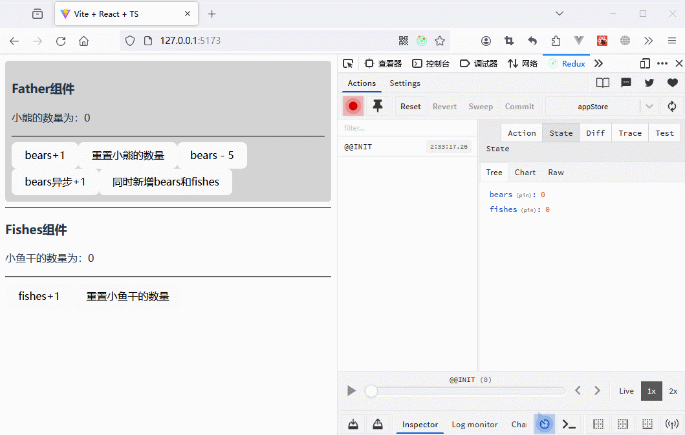Click the import state icon
This screenshot has width=685, height=435.
coord(353,424)
